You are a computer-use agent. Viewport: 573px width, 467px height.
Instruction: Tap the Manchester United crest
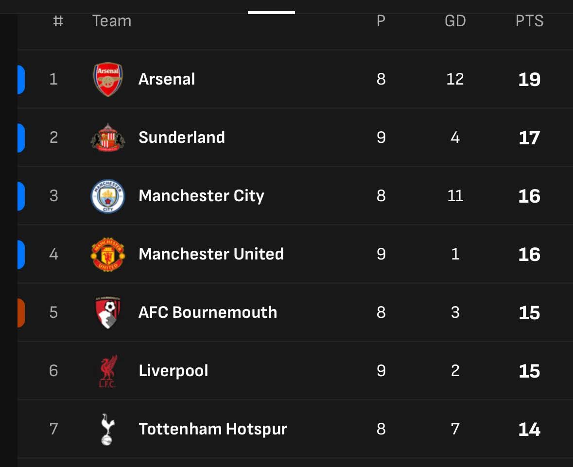[x=108, y=254]
